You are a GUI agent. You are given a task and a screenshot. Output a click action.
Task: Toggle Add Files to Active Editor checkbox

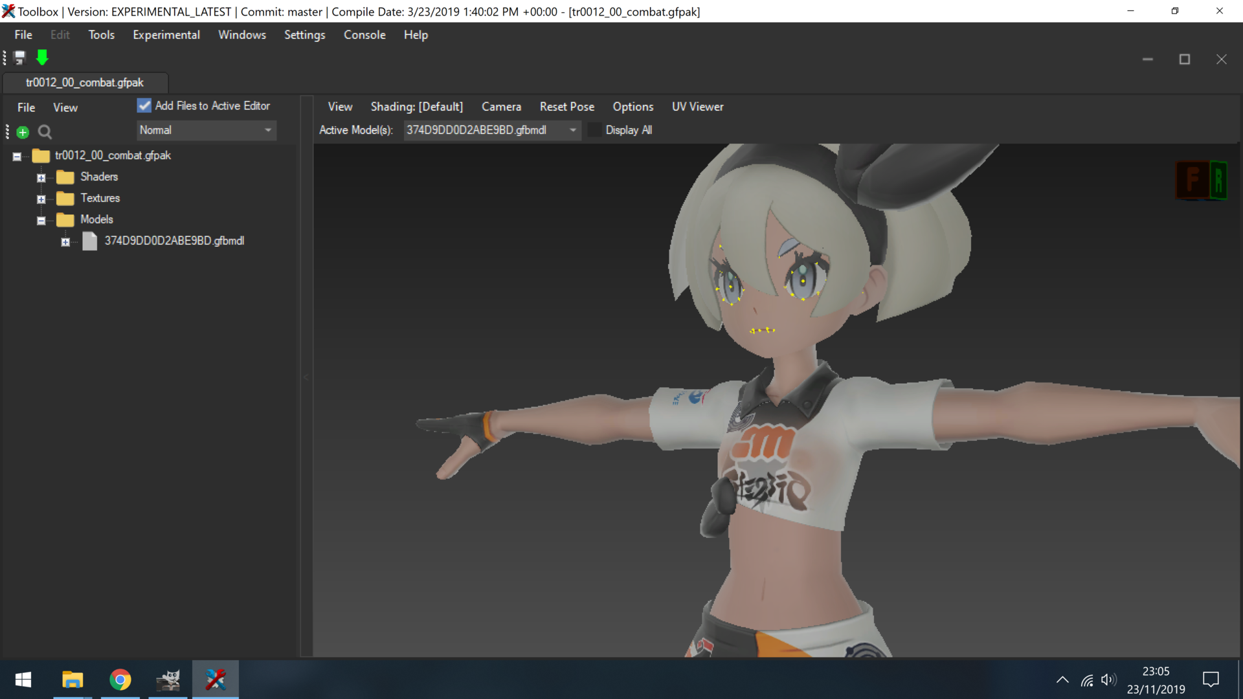[144, 105]
